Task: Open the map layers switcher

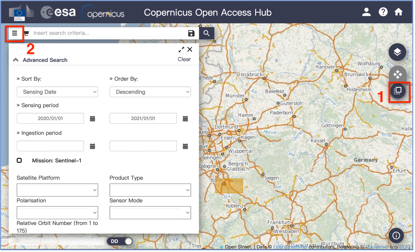Action: tap(397, 52)
